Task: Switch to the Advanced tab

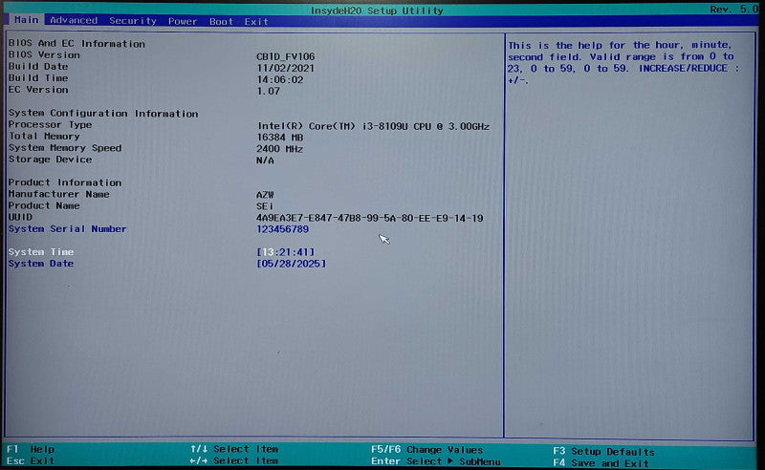Action: (74, 20)
